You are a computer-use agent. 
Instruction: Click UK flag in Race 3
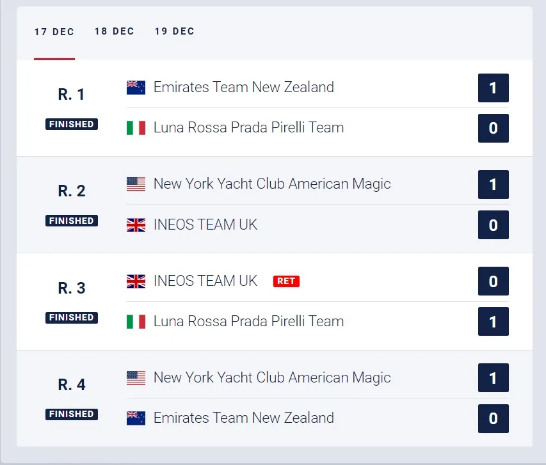136,281
